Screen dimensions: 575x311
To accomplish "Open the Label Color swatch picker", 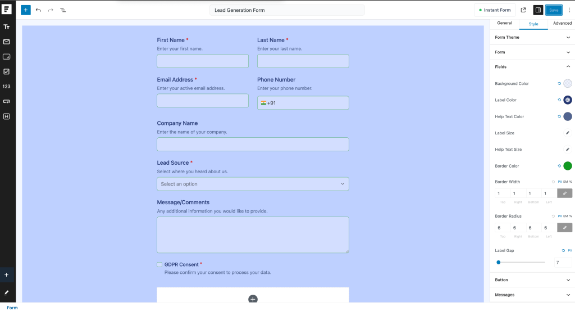I will [568, 100].
